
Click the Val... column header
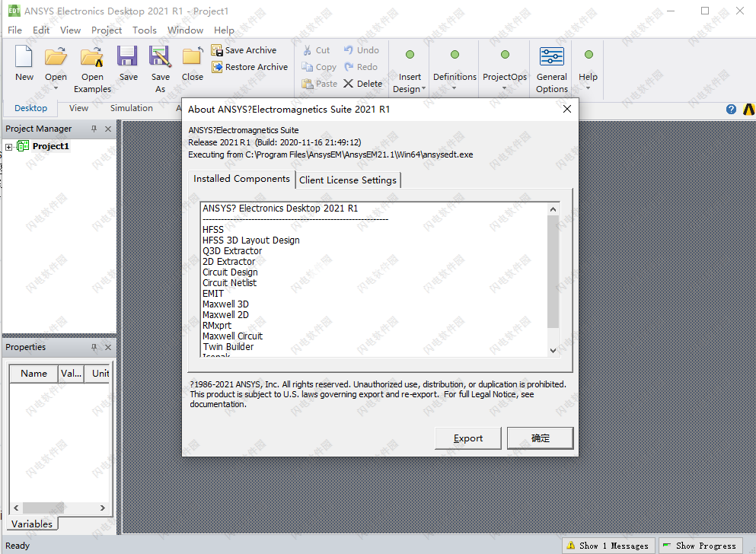click(71, 374)
